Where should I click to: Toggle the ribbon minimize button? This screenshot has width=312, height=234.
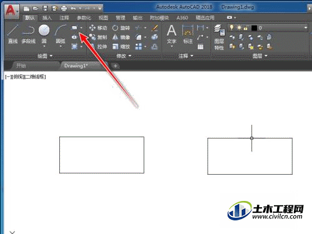tap(230, 17)
